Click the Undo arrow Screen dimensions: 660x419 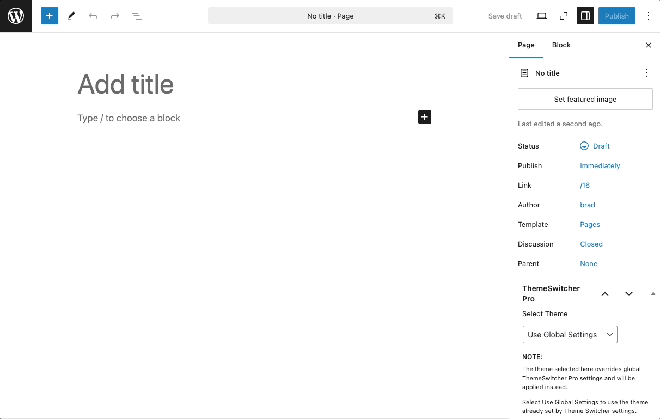coord(93,16)
